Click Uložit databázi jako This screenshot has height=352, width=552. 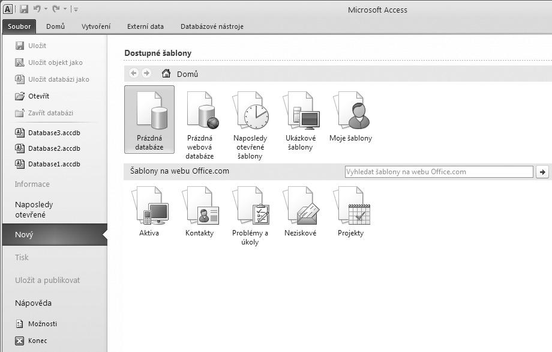pos(52,79)
